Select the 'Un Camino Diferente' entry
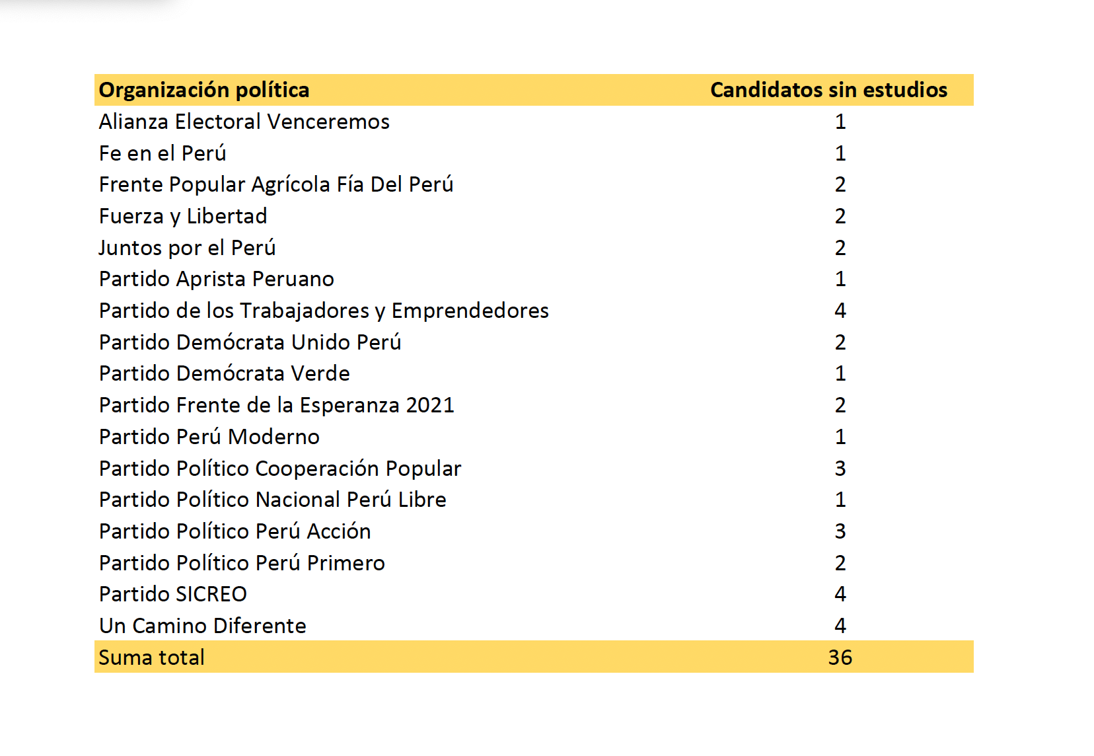 click(203, 626)
